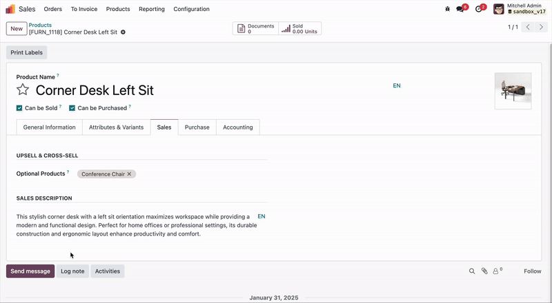Open the conversations chat icon
The height and width of the screenshot is (303, 552).
coord(460,9)
